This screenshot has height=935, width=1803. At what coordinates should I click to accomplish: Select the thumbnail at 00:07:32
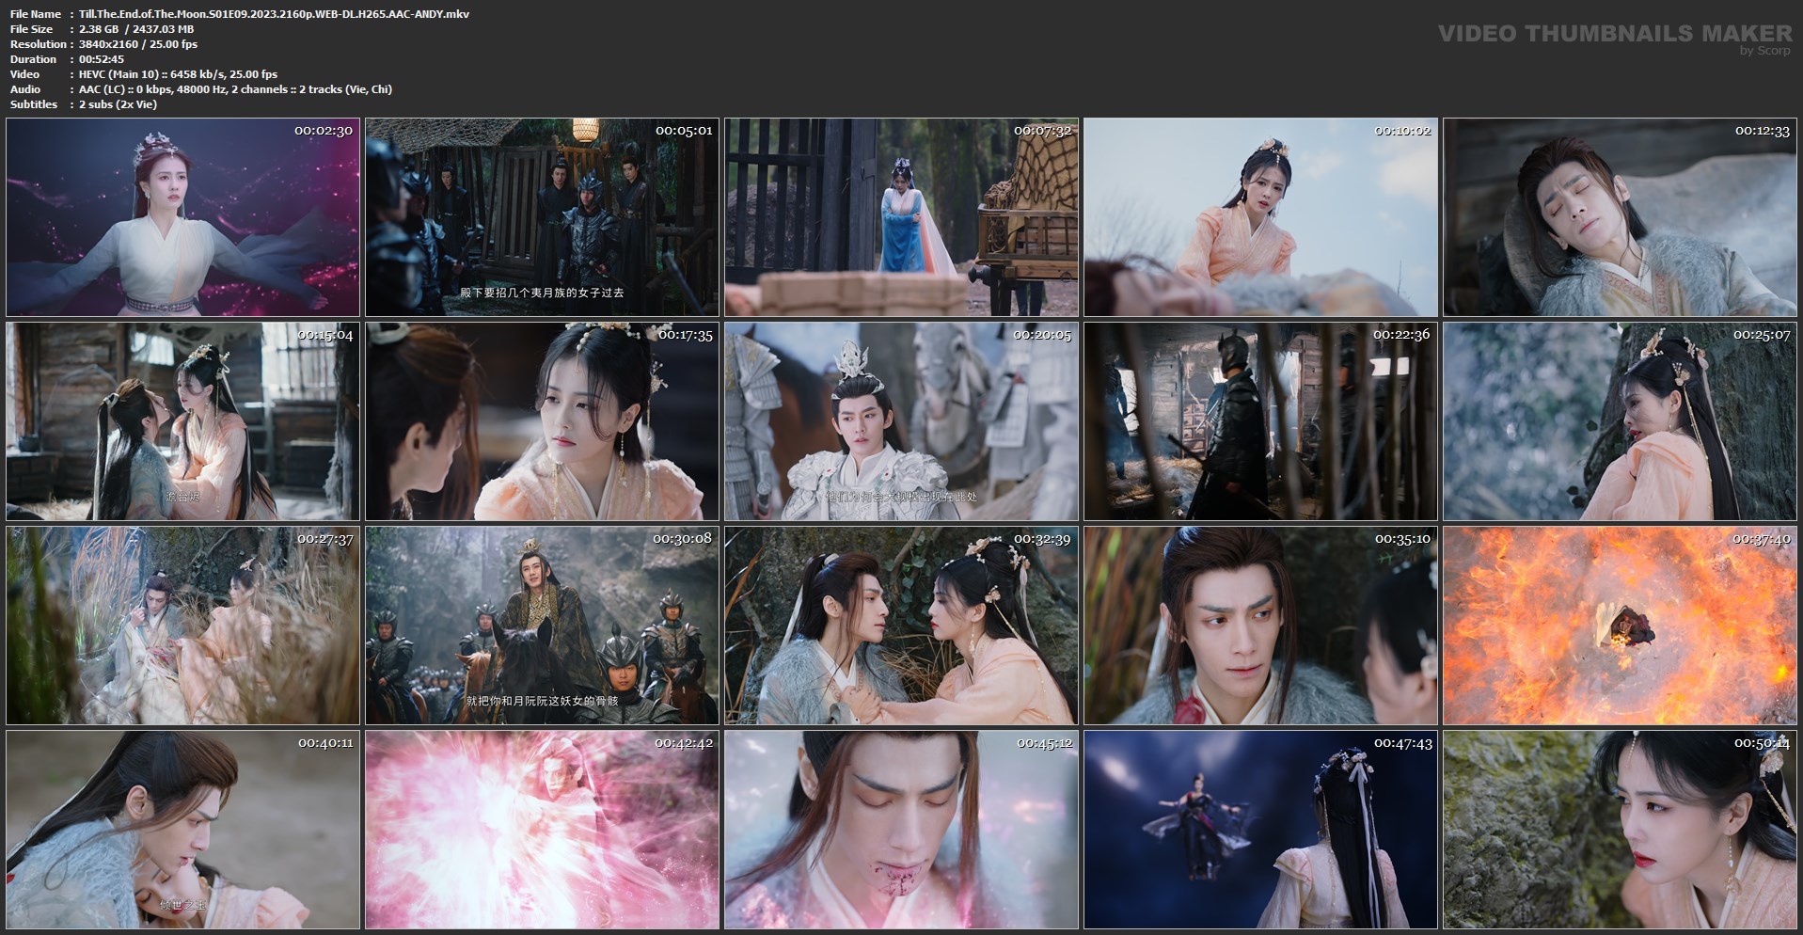click(902, 217)
